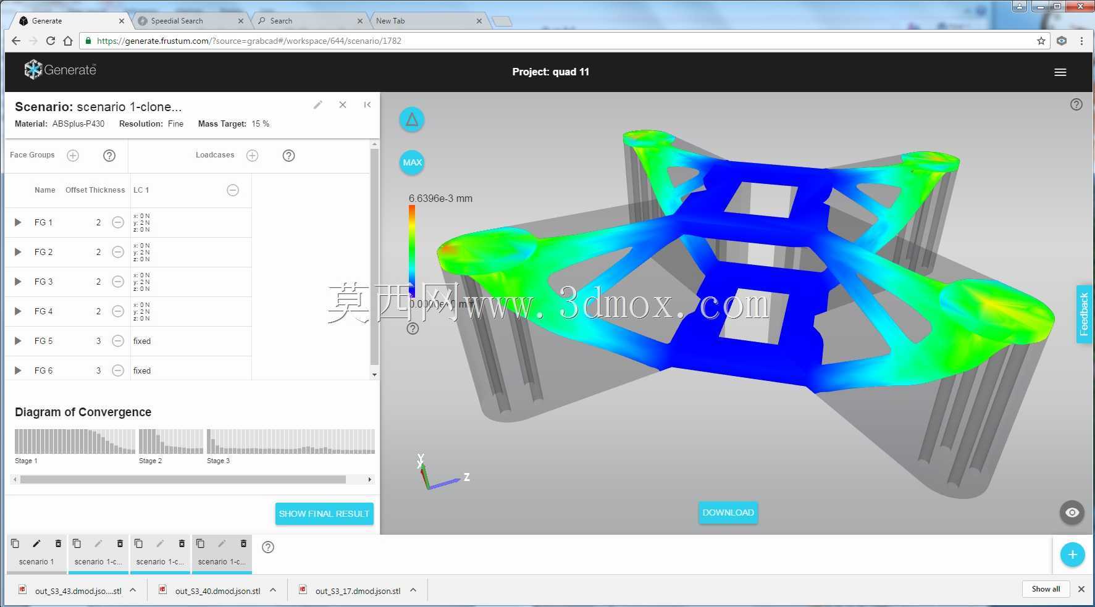
Task: Click Show all downloads
Action: (x=1046, y=589)
